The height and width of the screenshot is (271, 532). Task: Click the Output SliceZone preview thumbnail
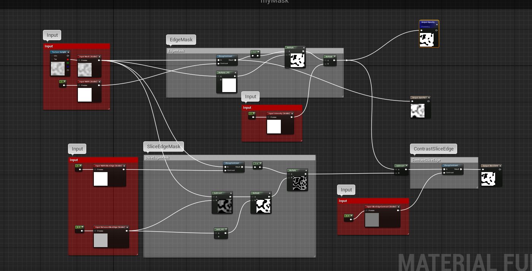tap(488, 179)
